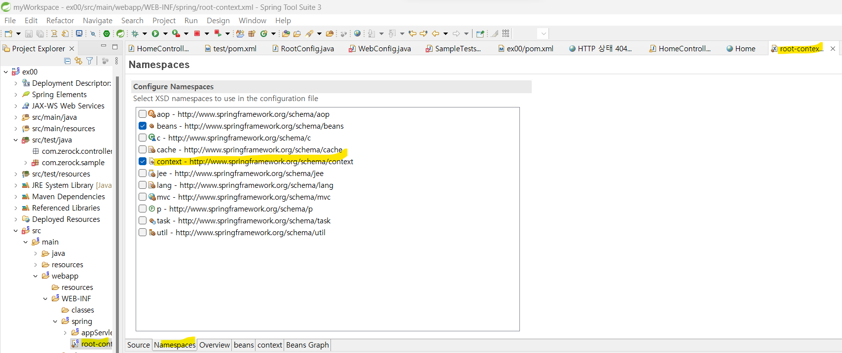
Task: Select the util namespace row
Action: point(241,232)
